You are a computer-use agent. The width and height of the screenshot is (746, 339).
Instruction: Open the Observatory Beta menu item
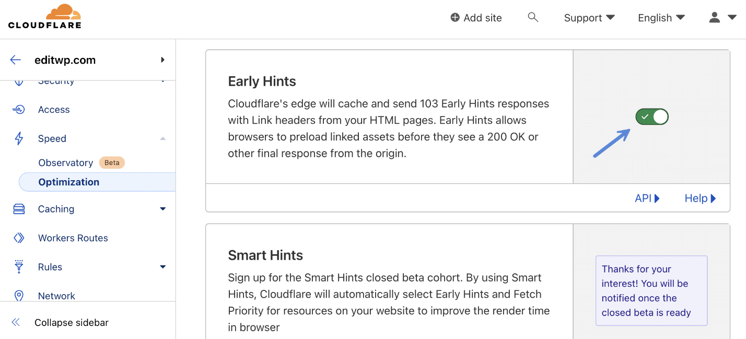[66, 162]
